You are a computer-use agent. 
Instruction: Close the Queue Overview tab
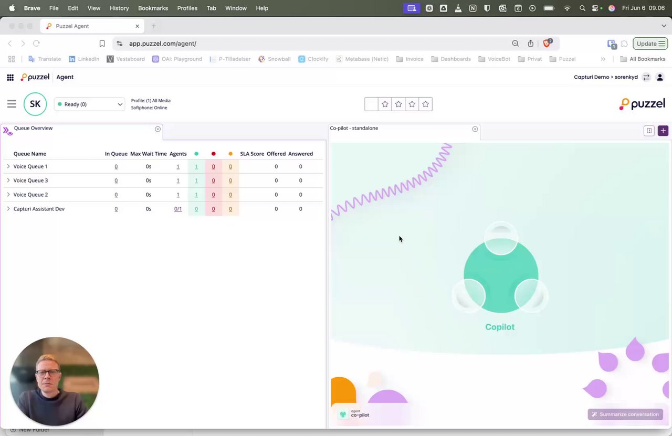coord(157,129)
